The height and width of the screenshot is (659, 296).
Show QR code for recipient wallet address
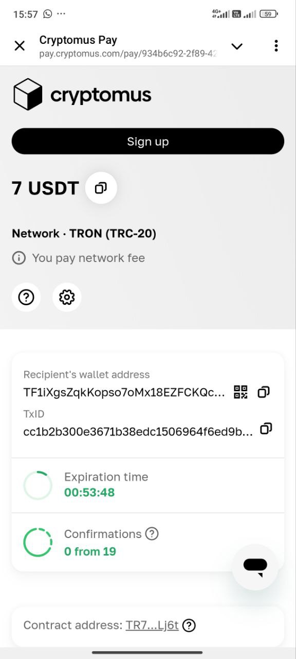point(240,392)
